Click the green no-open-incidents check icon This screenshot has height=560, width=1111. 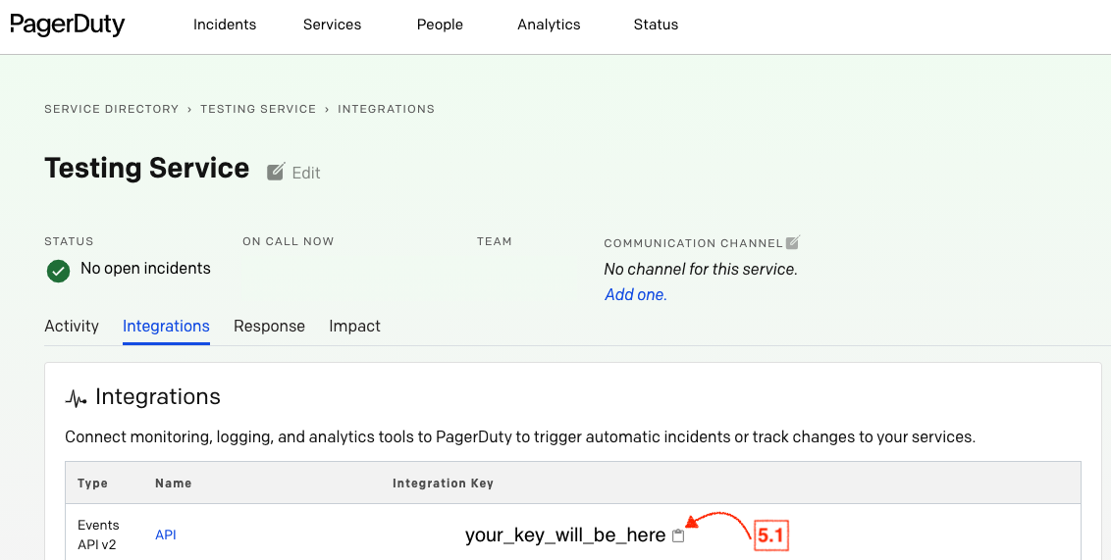coord(58,271)
